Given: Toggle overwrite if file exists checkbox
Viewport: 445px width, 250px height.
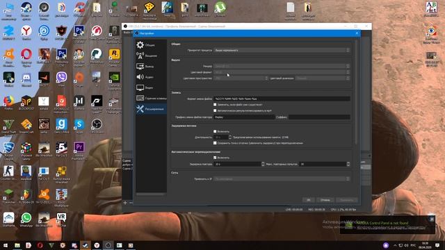Looking at the screenshot, I should point(215,105).
